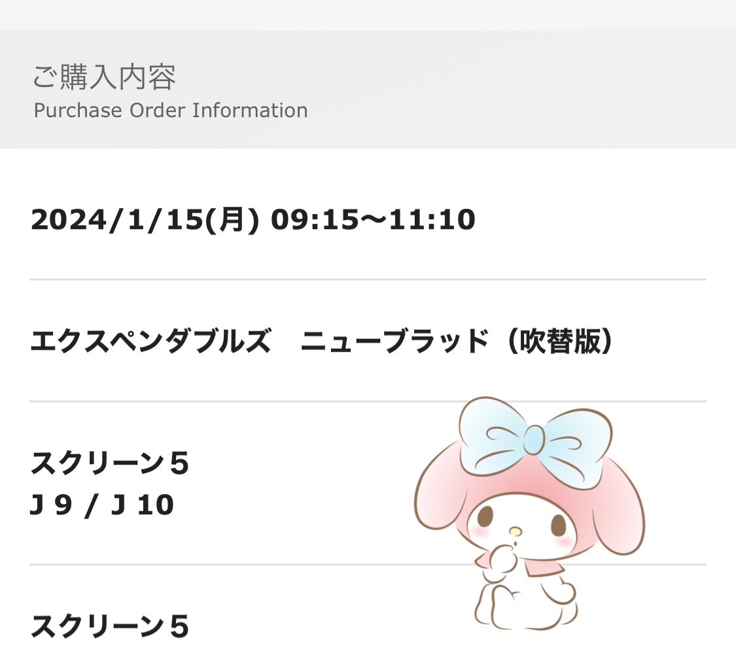This screenshot has height=663, width=736.
Task: Tap the light gray bar at the top
Action: click(x=368, y=14)
